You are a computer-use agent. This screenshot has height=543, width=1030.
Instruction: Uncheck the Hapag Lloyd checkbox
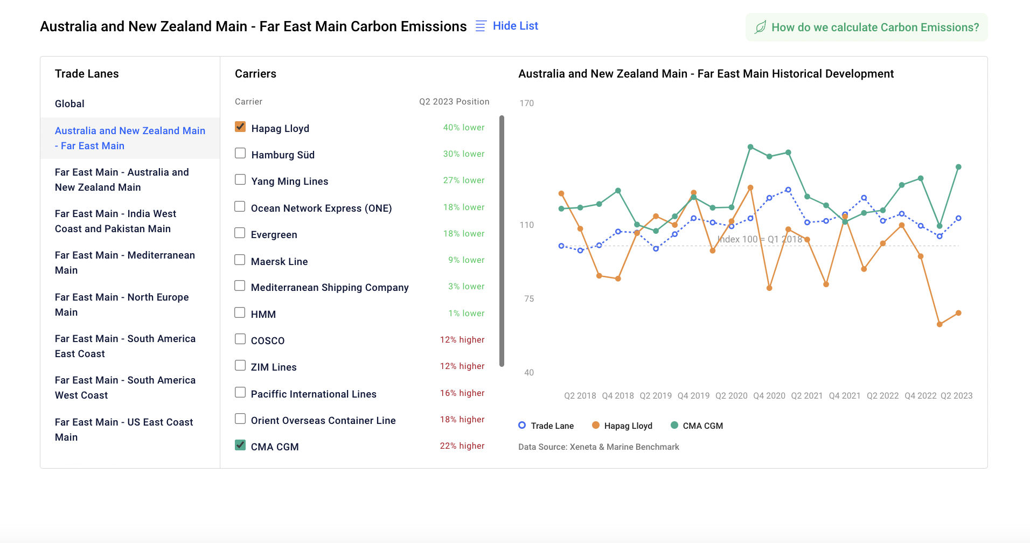[240, 127]
